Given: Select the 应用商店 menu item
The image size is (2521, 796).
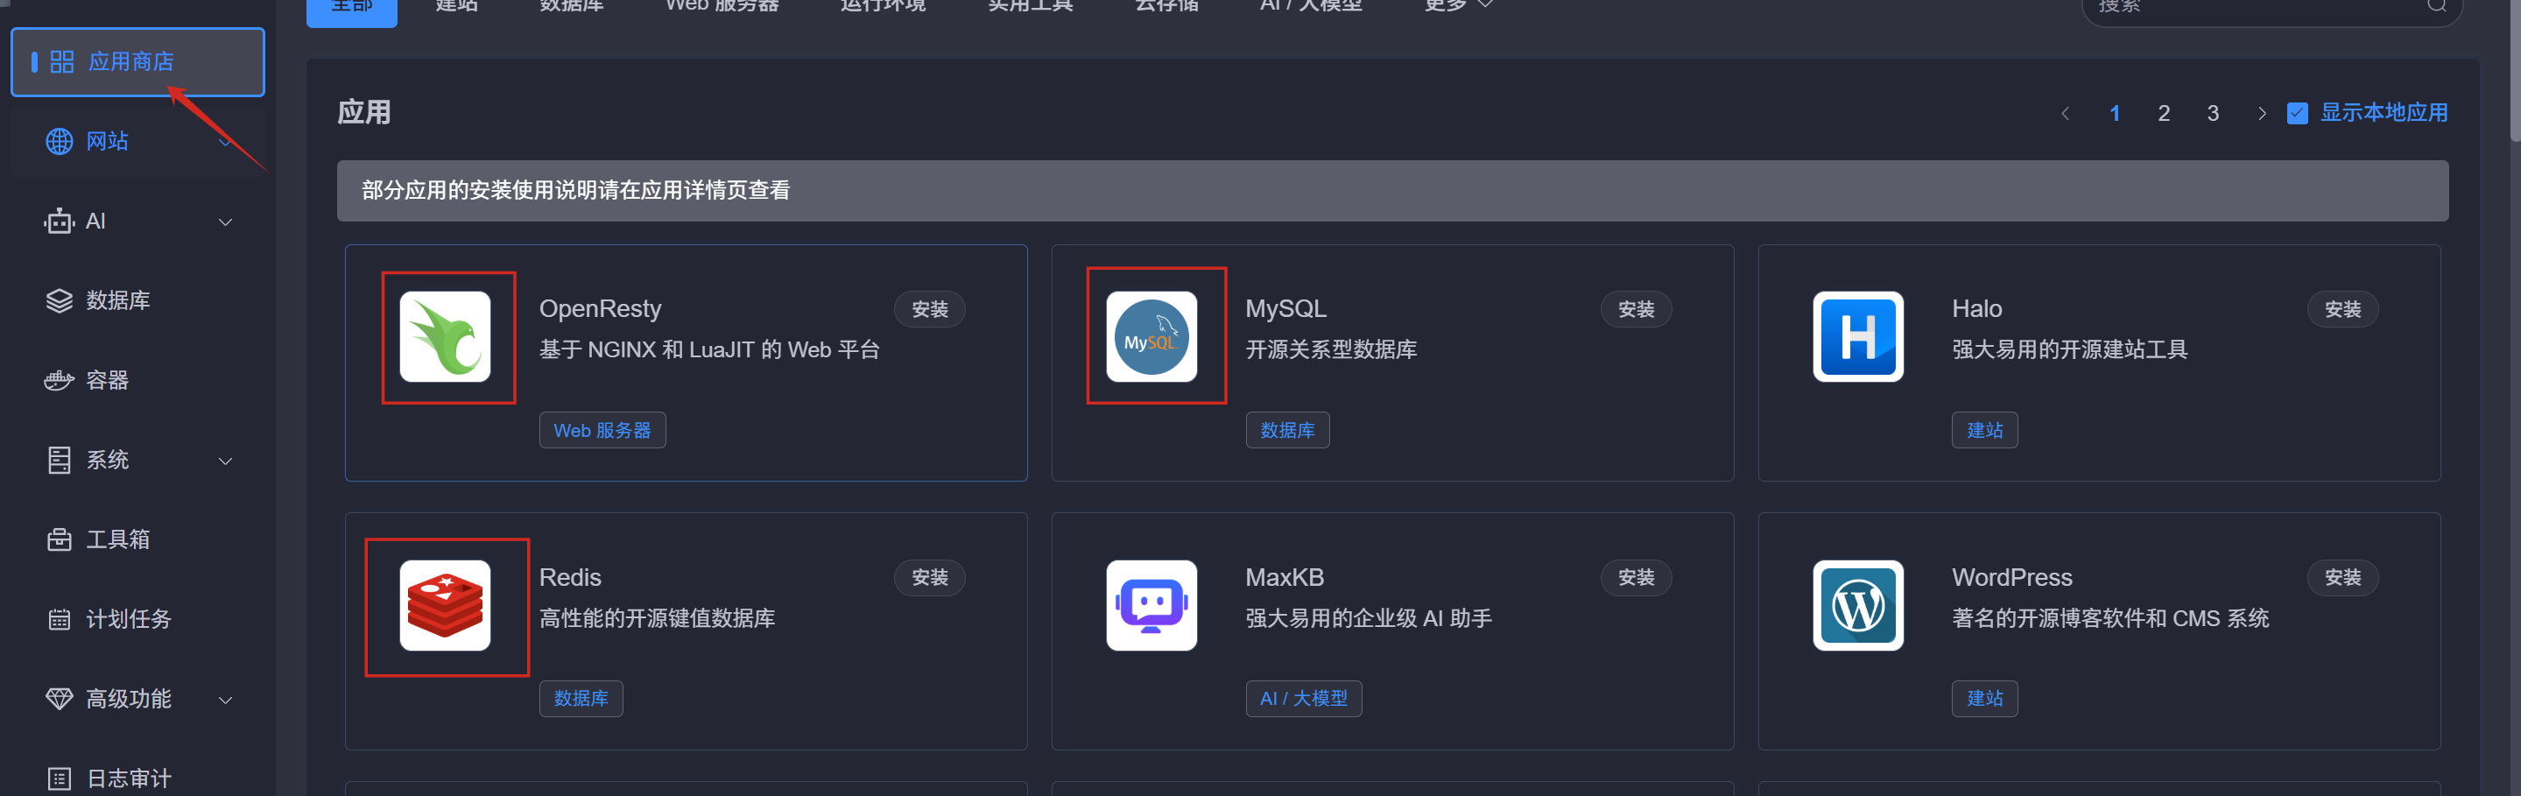Looking at the screenshot, I should 131,61.
